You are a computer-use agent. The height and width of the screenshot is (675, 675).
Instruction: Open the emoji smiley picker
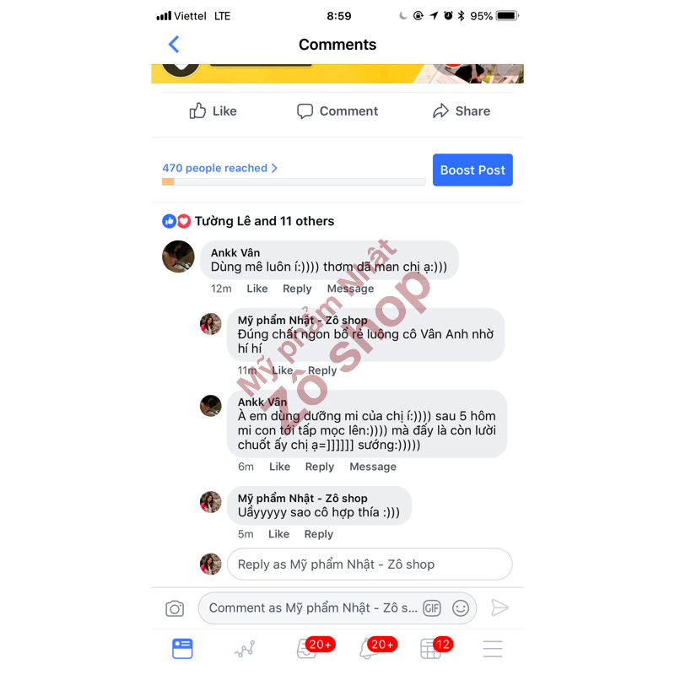coord(460,607)
